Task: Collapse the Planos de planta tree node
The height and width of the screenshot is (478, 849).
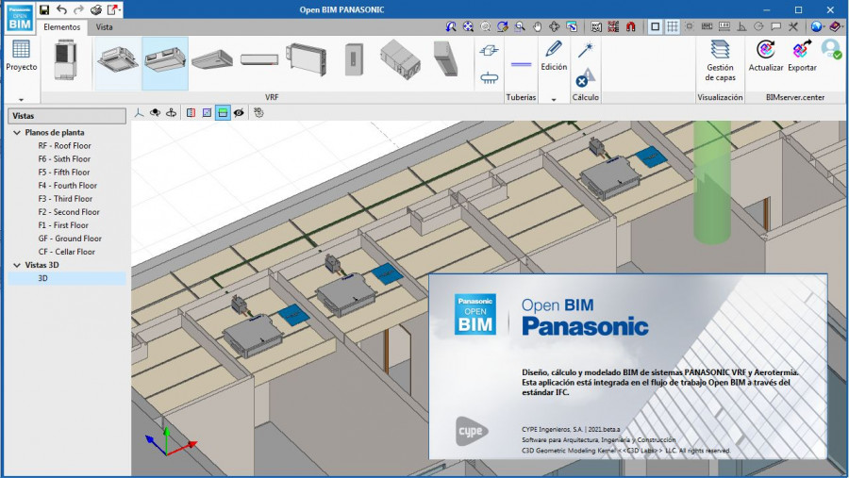Action: tap(17, 133)
